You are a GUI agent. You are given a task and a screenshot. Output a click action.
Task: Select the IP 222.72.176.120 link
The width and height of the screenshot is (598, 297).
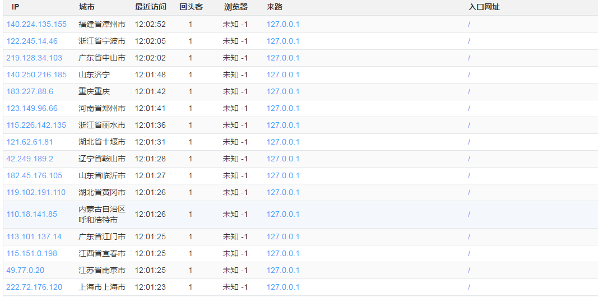(x=34, y=287)
